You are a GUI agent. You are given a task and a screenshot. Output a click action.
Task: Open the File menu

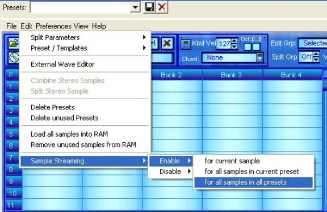coord(11,26)
